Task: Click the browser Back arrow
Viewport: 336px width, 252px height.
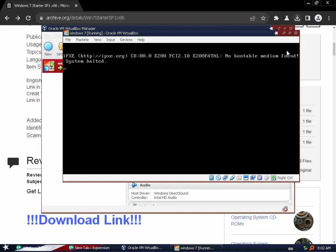Action: 7,18
